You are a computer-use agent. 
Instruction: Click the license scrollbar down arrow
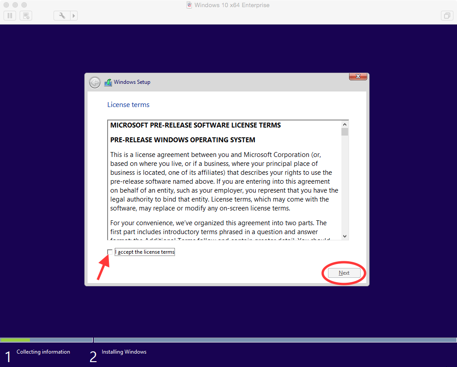click(x=345, y=236)
